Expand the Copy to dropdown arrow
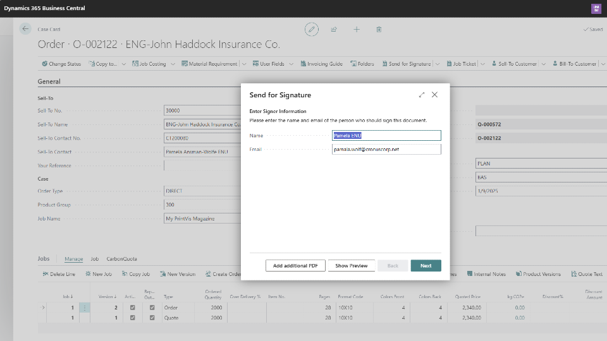Viewport: 607px width, 341px height. click(x=124, y=64)
